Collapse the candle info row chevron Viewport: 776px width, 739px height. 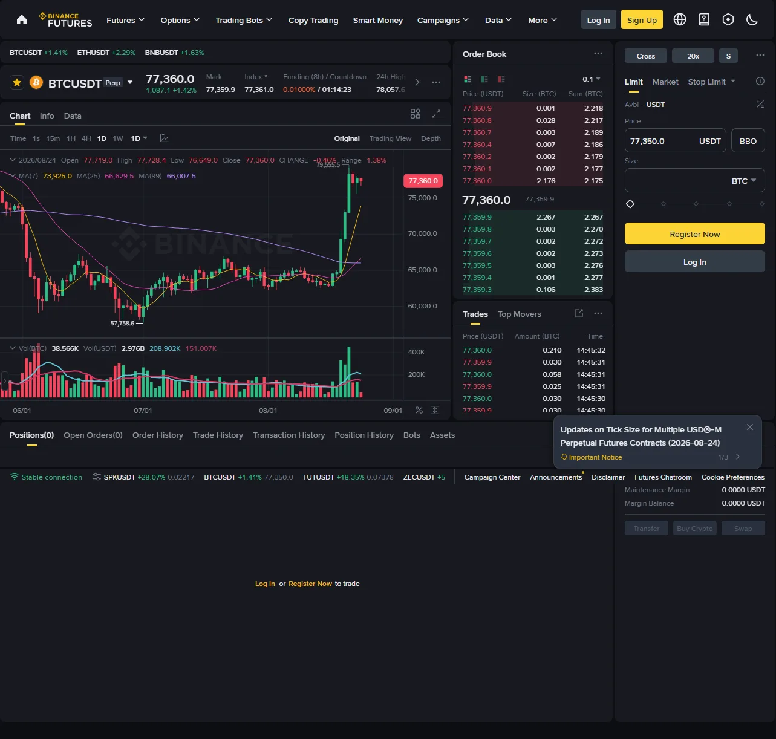click(x=13, y=160)
